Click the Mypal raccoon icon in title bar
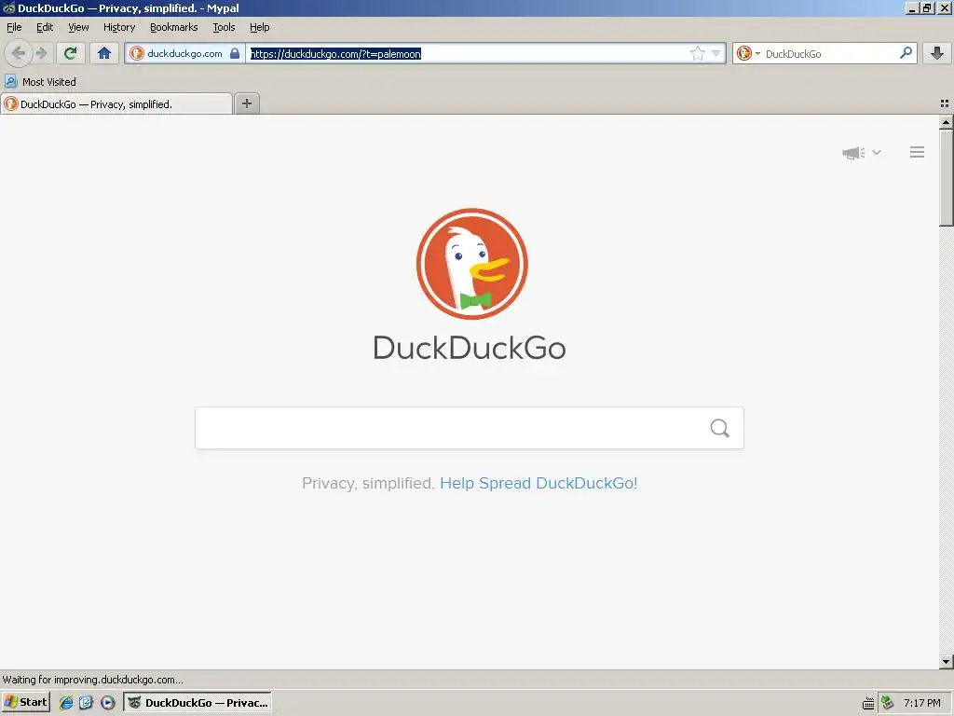Image resolution: width=954 pixels, height=716 pixels. pyautogui.click(x=8, y=7)
